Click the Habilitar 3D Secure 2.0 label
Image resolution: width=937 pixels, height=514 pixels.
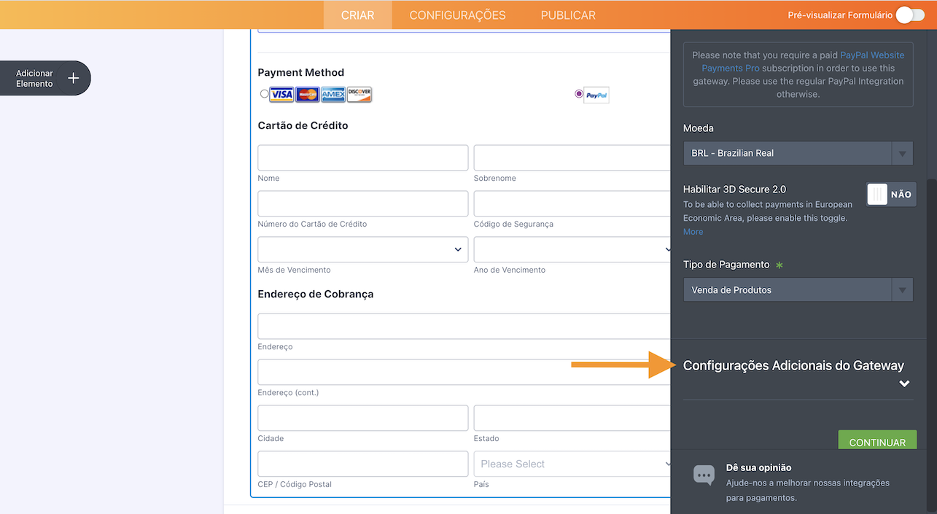(x=735, y=189)
